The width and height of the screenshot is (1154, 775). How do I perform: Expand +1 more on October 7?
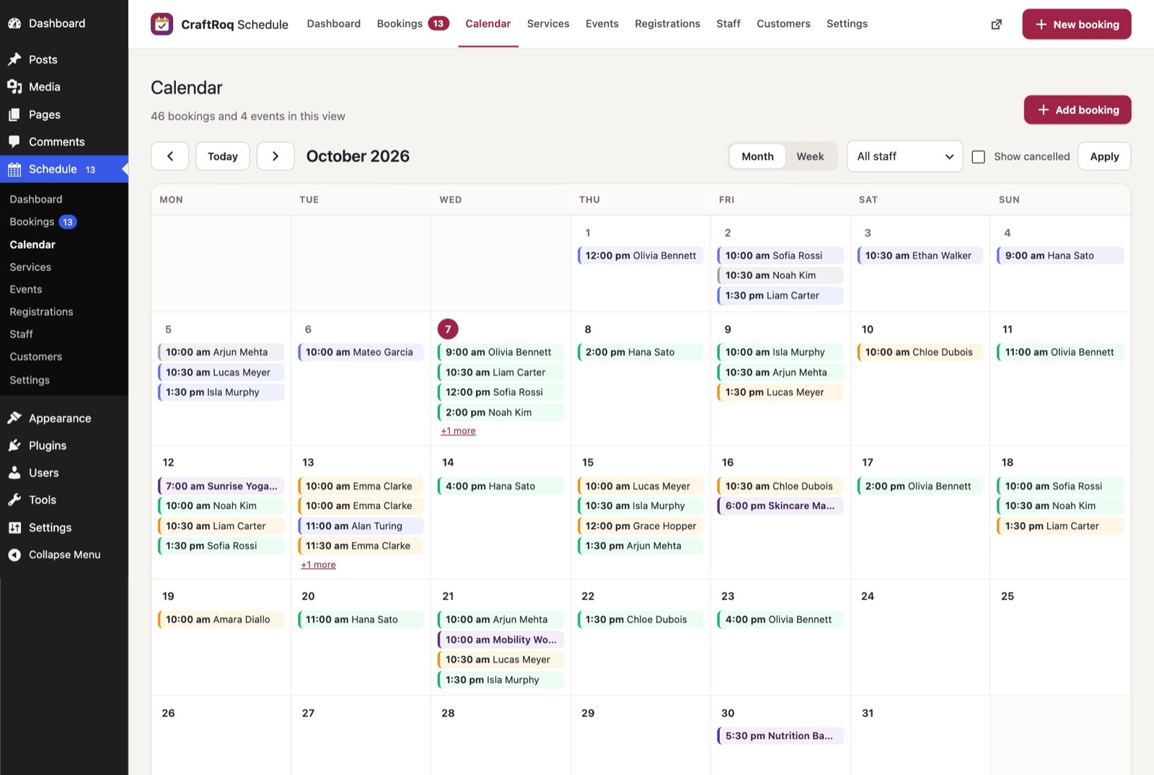[x=458, y=431]
